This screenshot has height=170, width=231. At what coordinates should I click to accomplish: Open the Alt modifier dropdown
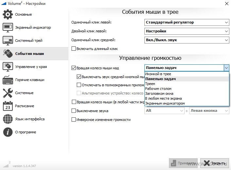click(164, 110)
